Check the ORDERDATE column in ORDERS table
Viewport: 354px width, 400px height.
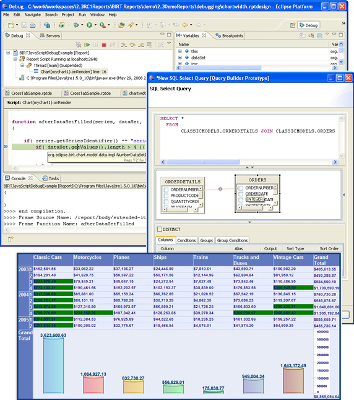[241, 194]
